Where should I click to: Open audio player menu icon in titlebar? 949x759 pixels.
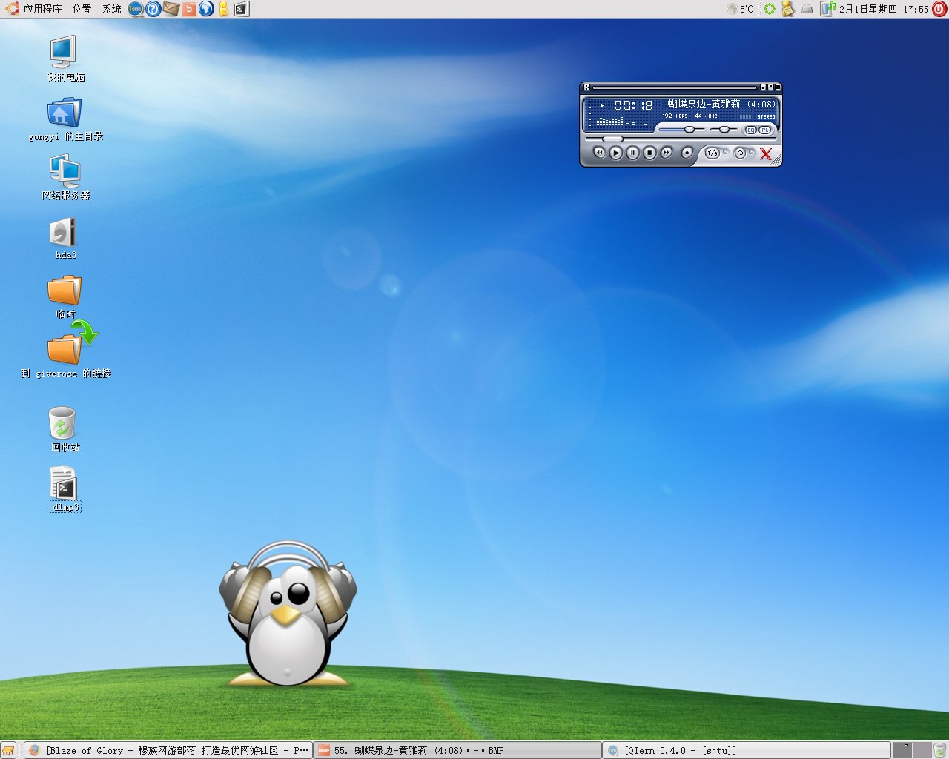586,87
